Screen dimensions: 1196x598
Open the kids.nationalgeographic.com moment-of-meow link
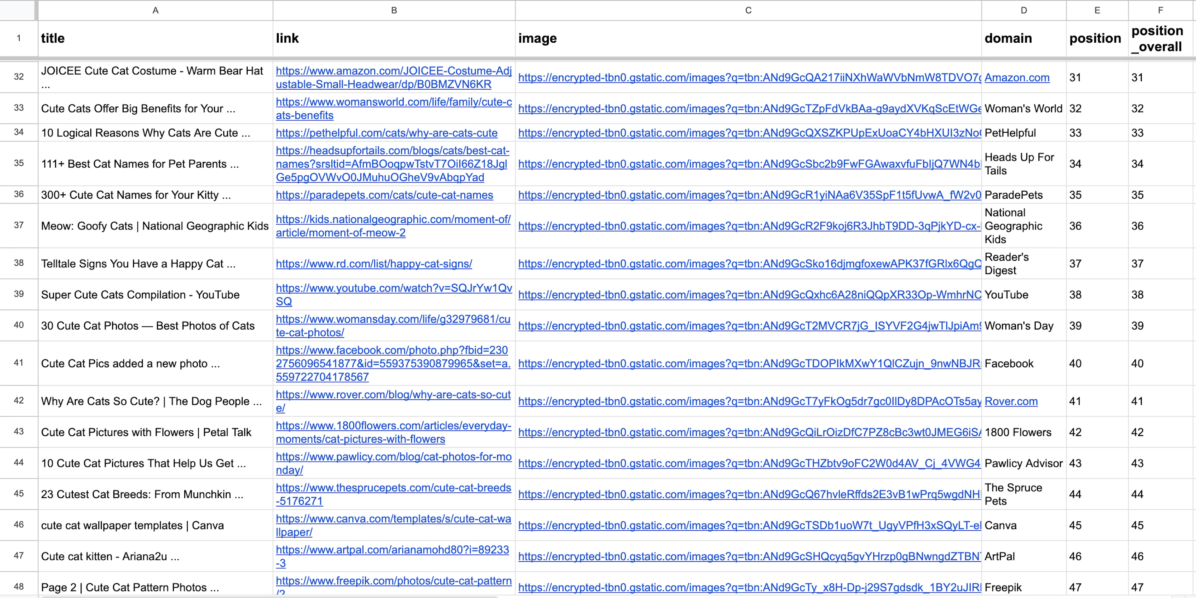point(393,225)
